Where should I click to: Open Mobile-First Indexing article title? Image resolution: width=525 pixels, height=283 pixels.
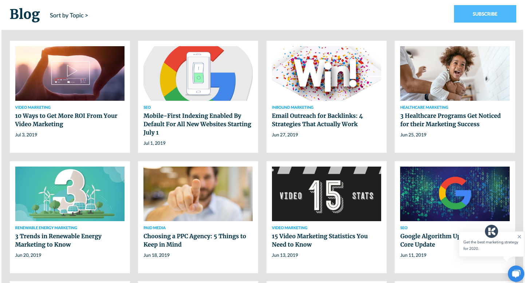[197, 124]
